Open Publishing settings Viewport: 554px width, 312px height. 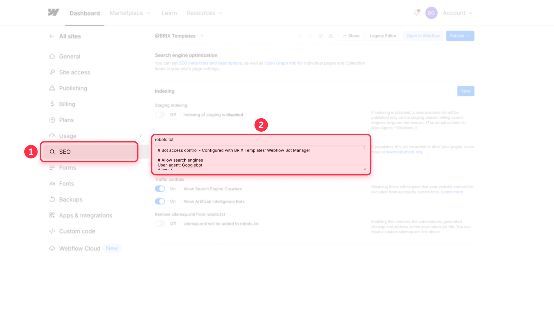[73, 88]
